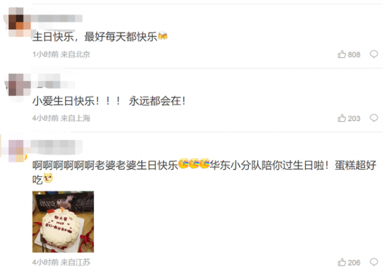
Task: Enlarge the birthday cake photo thumbnail
Action: (x=63, y=221)
